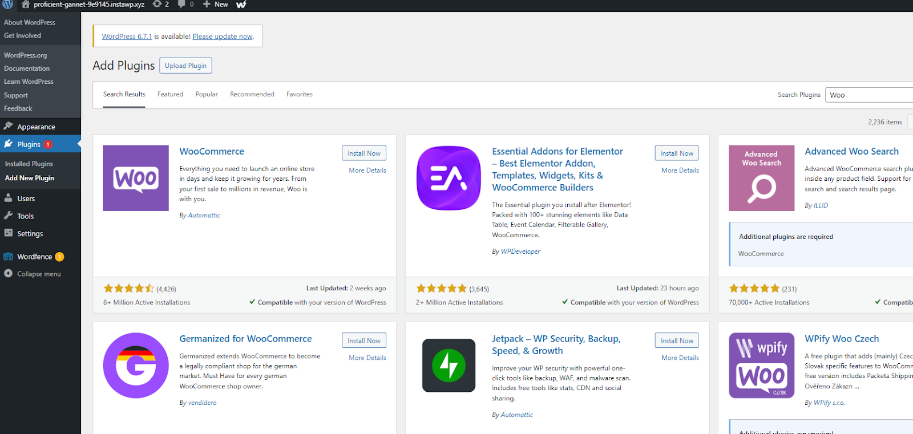The height and width of the screenshot is (434, 913).
Task: Switch to the Recommended tab
Action: point(252,94)
